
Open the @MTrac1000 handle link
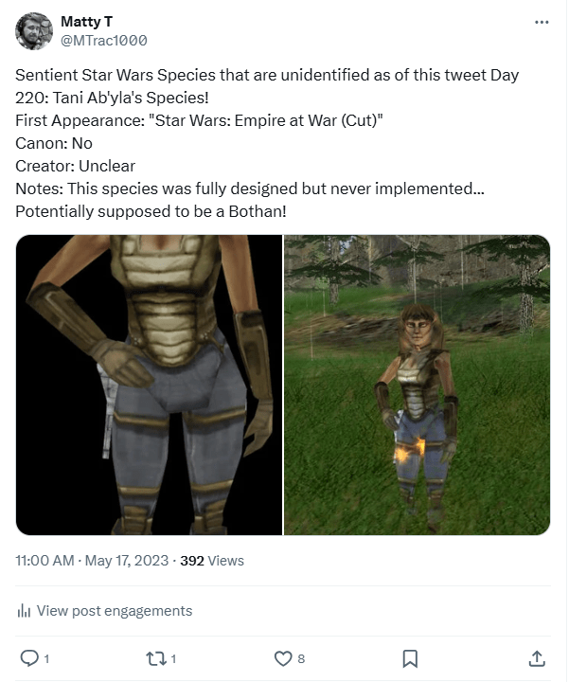(103, 41)
